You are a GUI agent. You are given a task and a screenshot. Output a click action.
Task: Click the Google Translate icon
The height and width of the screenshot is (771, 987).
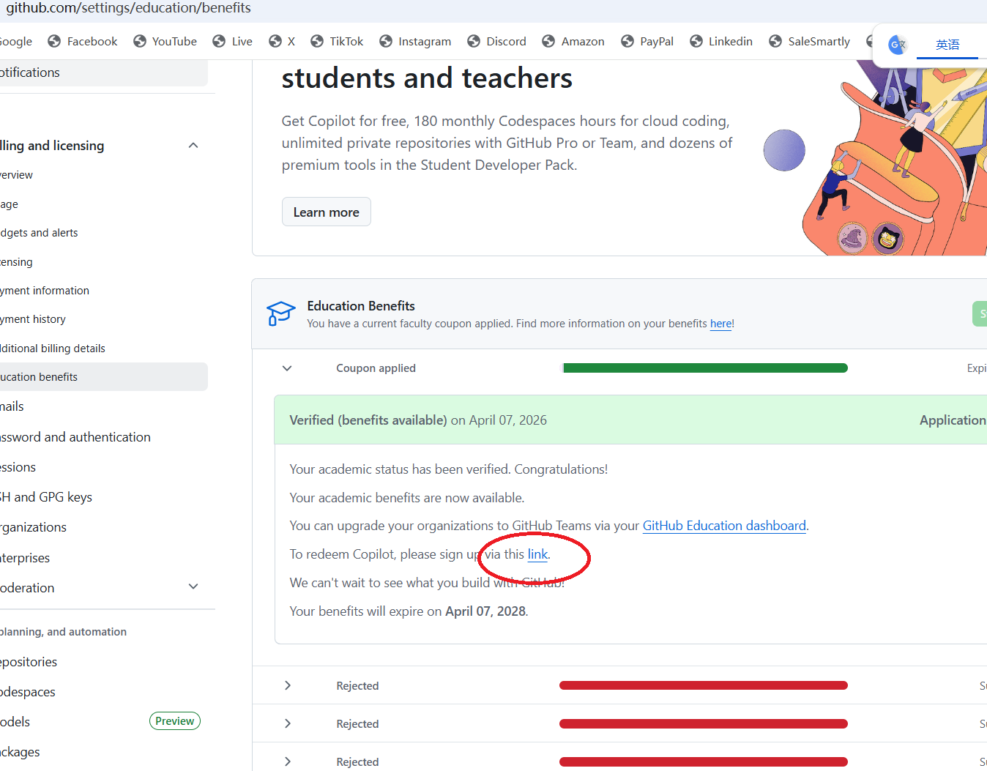[x=897, y=45]
